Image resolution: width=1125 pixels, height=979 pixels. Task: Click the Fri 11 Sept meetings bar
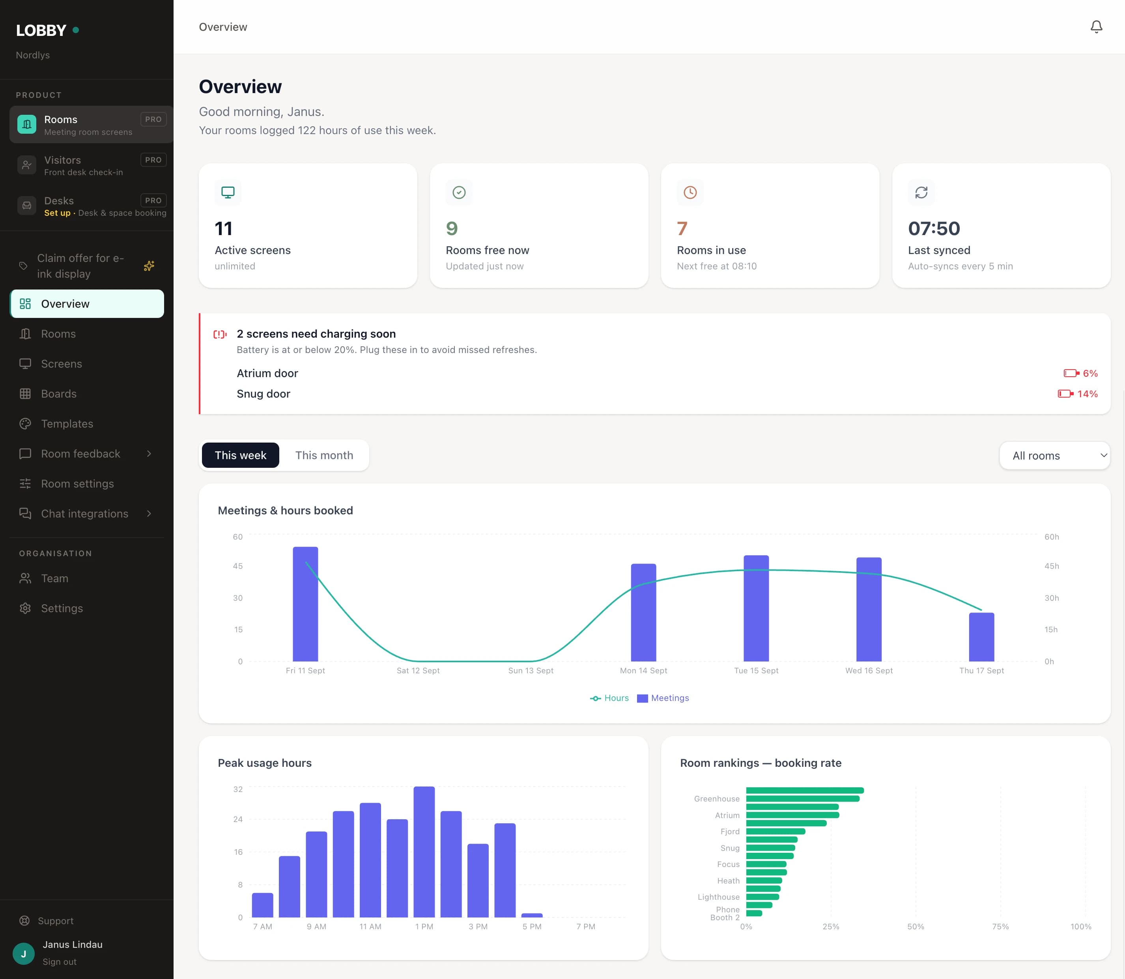coord(305,604)
